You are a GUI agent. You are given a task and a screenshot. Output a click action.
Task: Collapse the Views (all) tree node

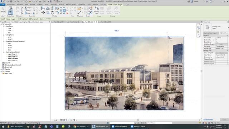point(1,24)
